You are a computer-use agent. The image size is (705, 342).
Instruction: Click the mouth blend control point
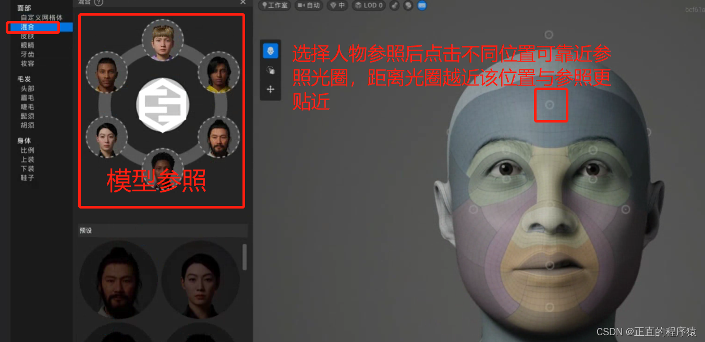click(x=549, y=265)
